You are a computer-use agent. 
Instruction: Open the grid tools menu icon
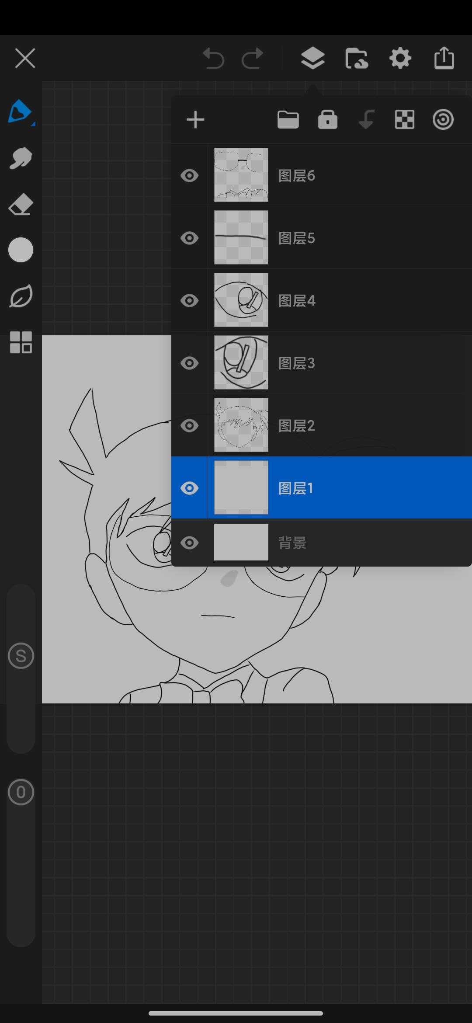point(21,342)
